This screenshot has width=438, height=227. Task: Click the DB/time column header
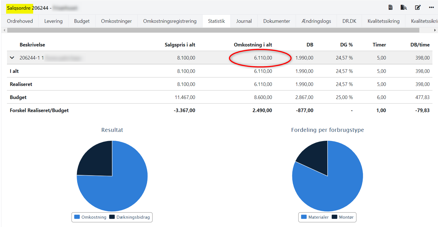(x=420, y=45)
